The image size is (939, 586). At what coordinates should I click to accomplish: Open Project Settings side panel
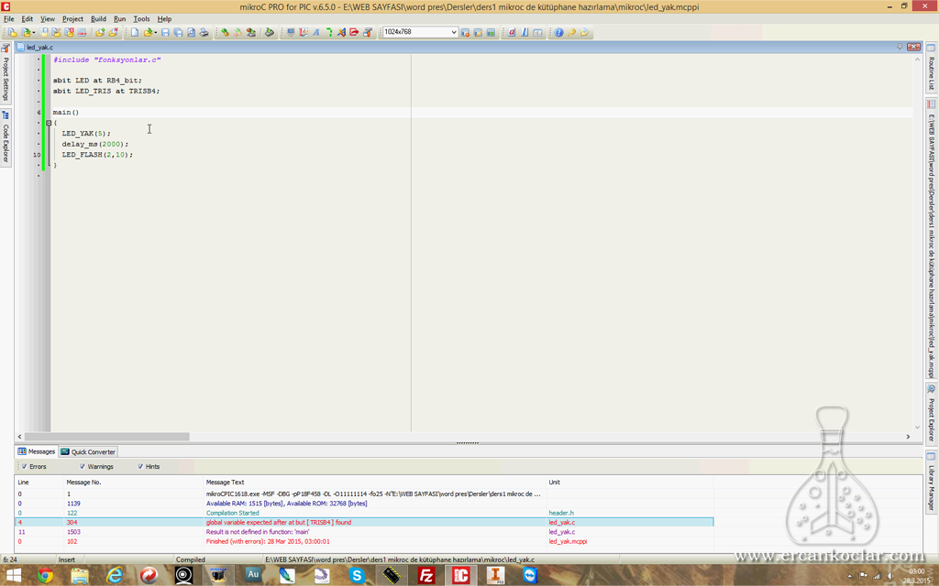6,73
